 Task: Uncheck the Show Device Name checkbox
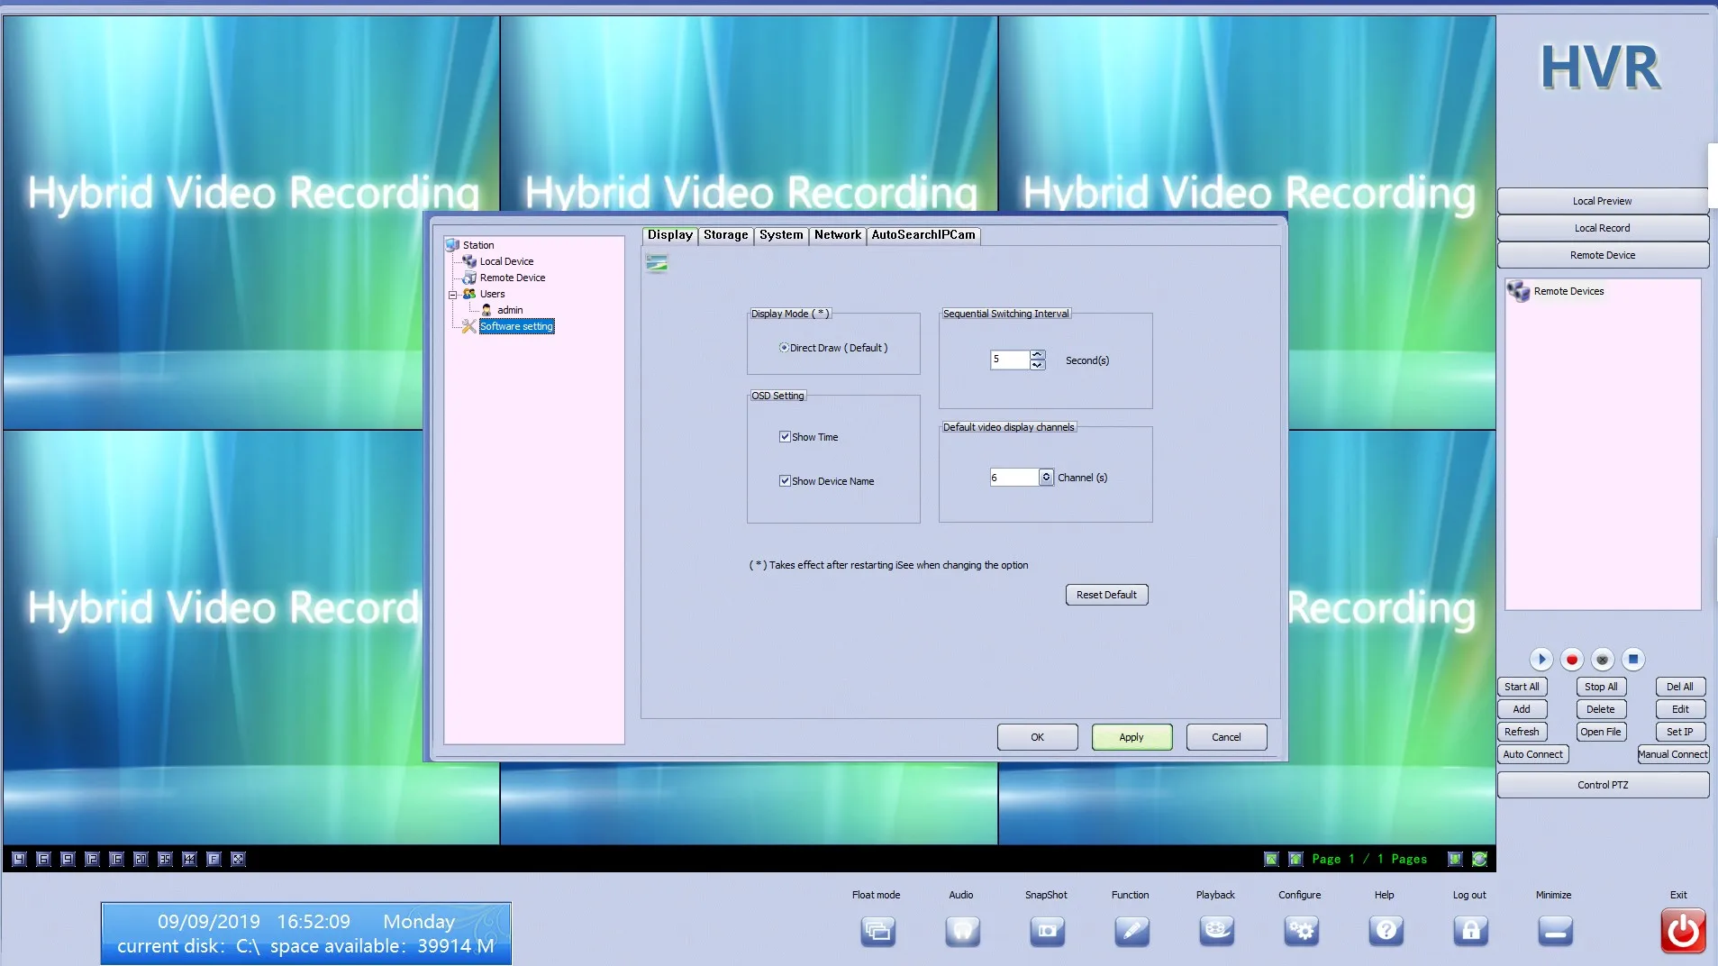tap(785, 481)
